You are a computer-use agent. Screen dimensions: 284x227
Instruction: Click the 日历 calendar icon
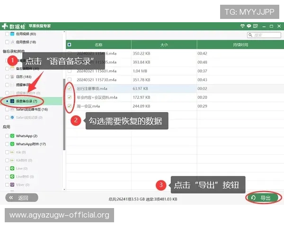pos(12,77)
